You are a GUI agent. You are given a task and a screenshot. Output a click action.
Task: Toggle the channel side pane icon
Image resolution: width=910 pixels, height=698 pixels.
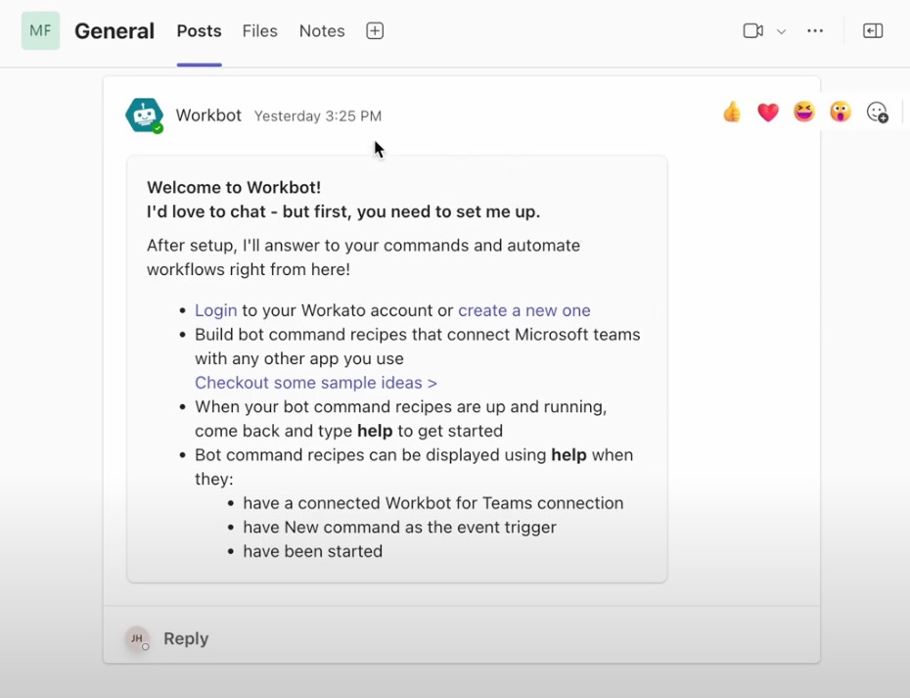[873, 31]
